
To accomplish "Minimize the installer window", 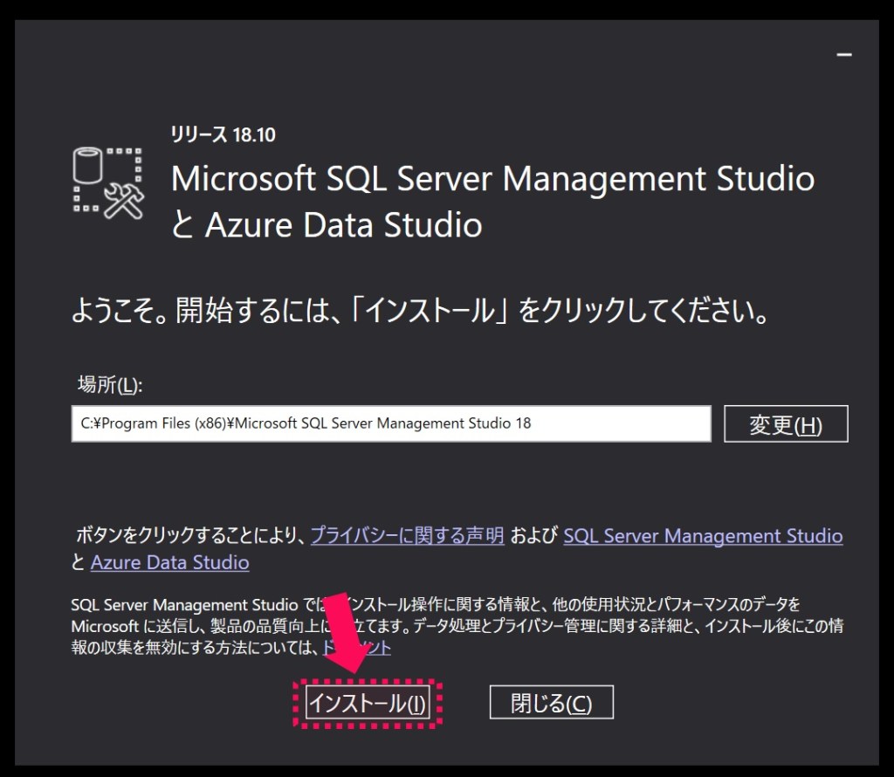I will click(x=844, y=55).
